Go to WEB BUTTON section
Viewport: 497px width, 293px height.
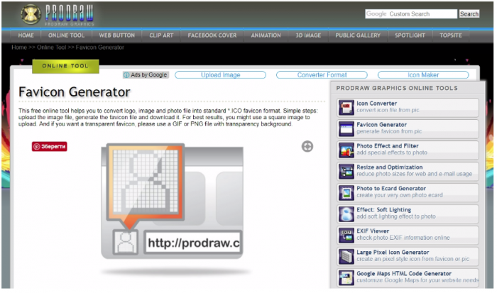point(116,35)
